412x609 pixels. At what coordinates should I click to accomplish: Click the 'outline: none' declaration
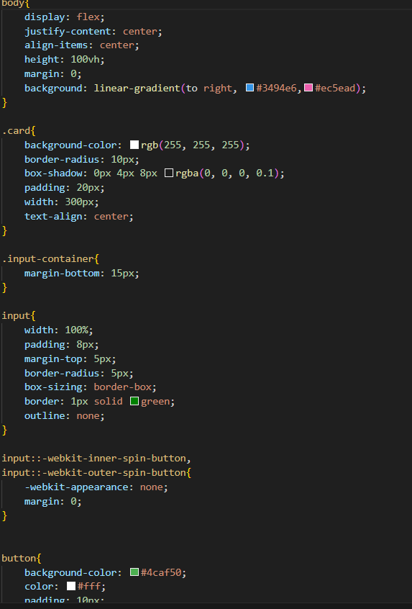pyautogui.click(x=65, y=416)
